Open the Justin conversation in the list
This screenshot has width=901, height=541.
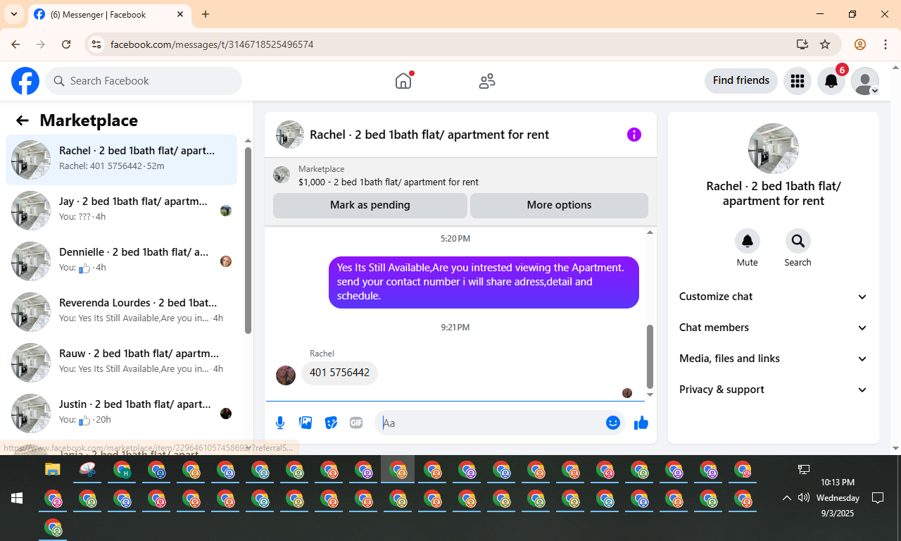tap(121, 413)
